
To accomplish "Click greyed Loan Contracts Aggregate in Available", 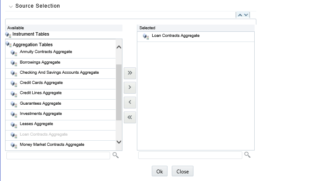I will [x=44, y=134].
